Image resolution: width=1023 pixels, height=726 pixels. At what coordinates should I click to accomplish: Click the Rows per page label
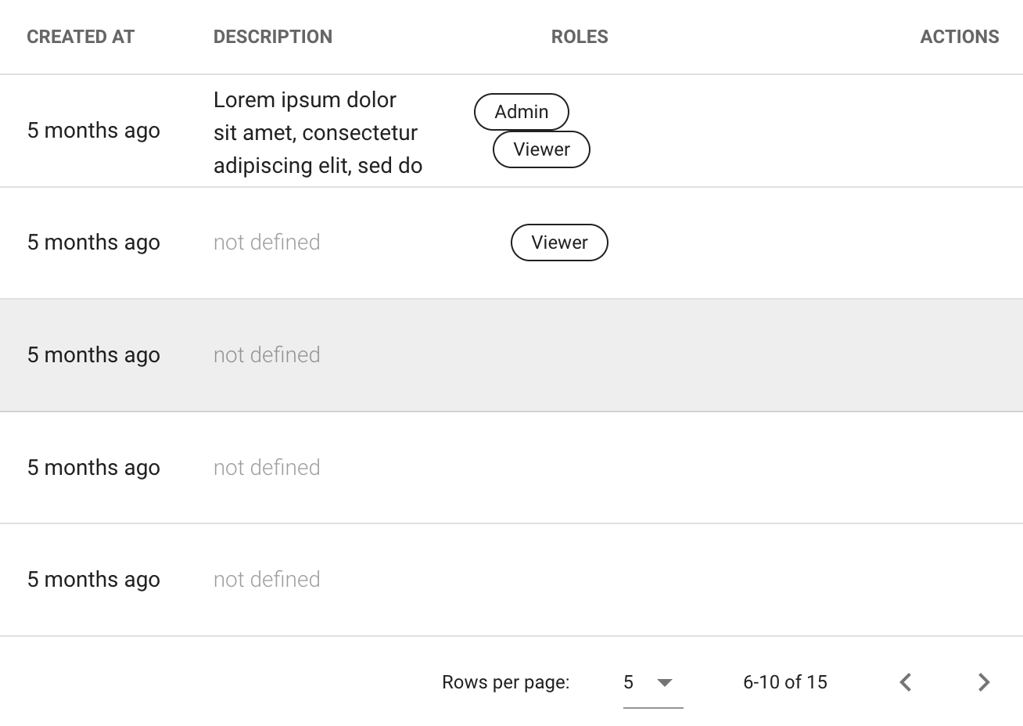pyautogui.click(x=505, y=682)
